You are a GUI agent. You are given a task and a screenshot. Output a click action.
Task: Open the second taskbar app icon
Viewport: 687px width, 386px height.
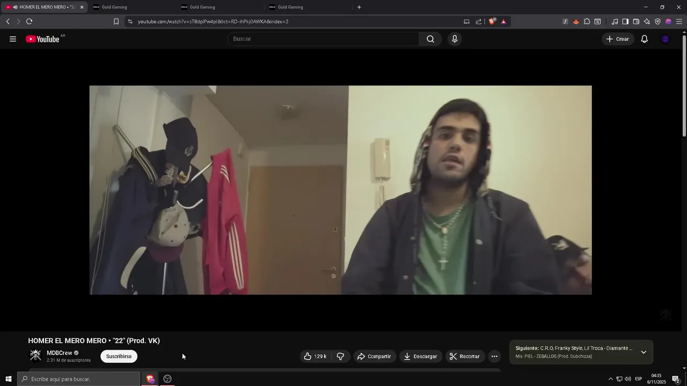click(167, 379)
